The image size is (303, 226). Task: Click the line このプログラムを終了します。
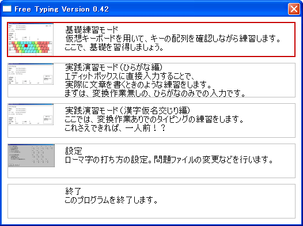(111, 200)
